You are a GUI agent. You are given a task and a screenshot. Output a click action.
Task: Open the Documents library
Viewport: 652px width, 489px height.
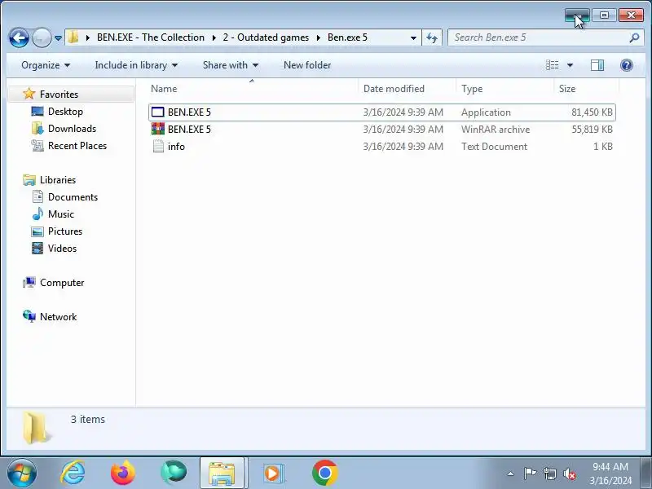click(x=73, y=197)
